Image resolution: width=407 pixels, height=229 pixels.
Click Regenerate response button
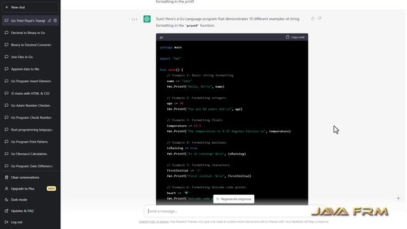[233, 199]
